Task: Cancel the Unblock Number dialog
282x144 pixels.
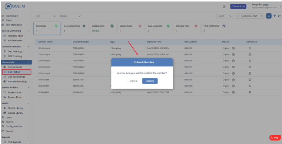Action: [x=133, y=81]
